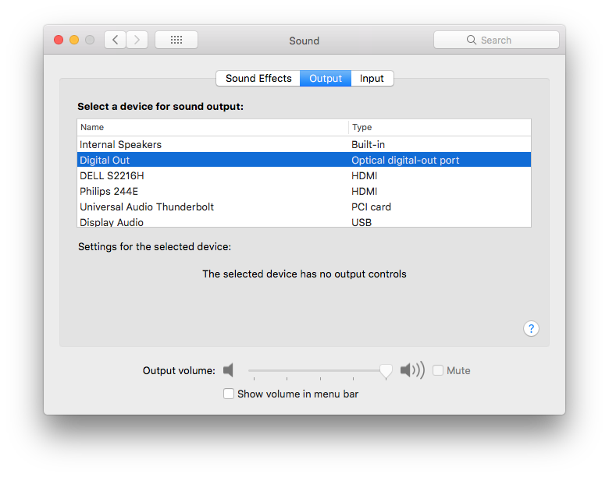609x477 pixels.
Task: Click the Optical digital-out port cell
Action: point(405,160)
